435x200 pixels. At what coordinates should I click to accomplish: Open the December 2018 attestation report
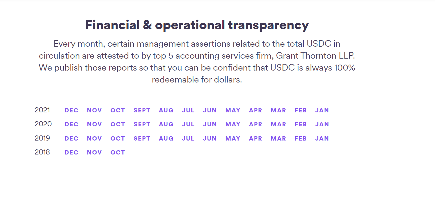tap(71, 152)
